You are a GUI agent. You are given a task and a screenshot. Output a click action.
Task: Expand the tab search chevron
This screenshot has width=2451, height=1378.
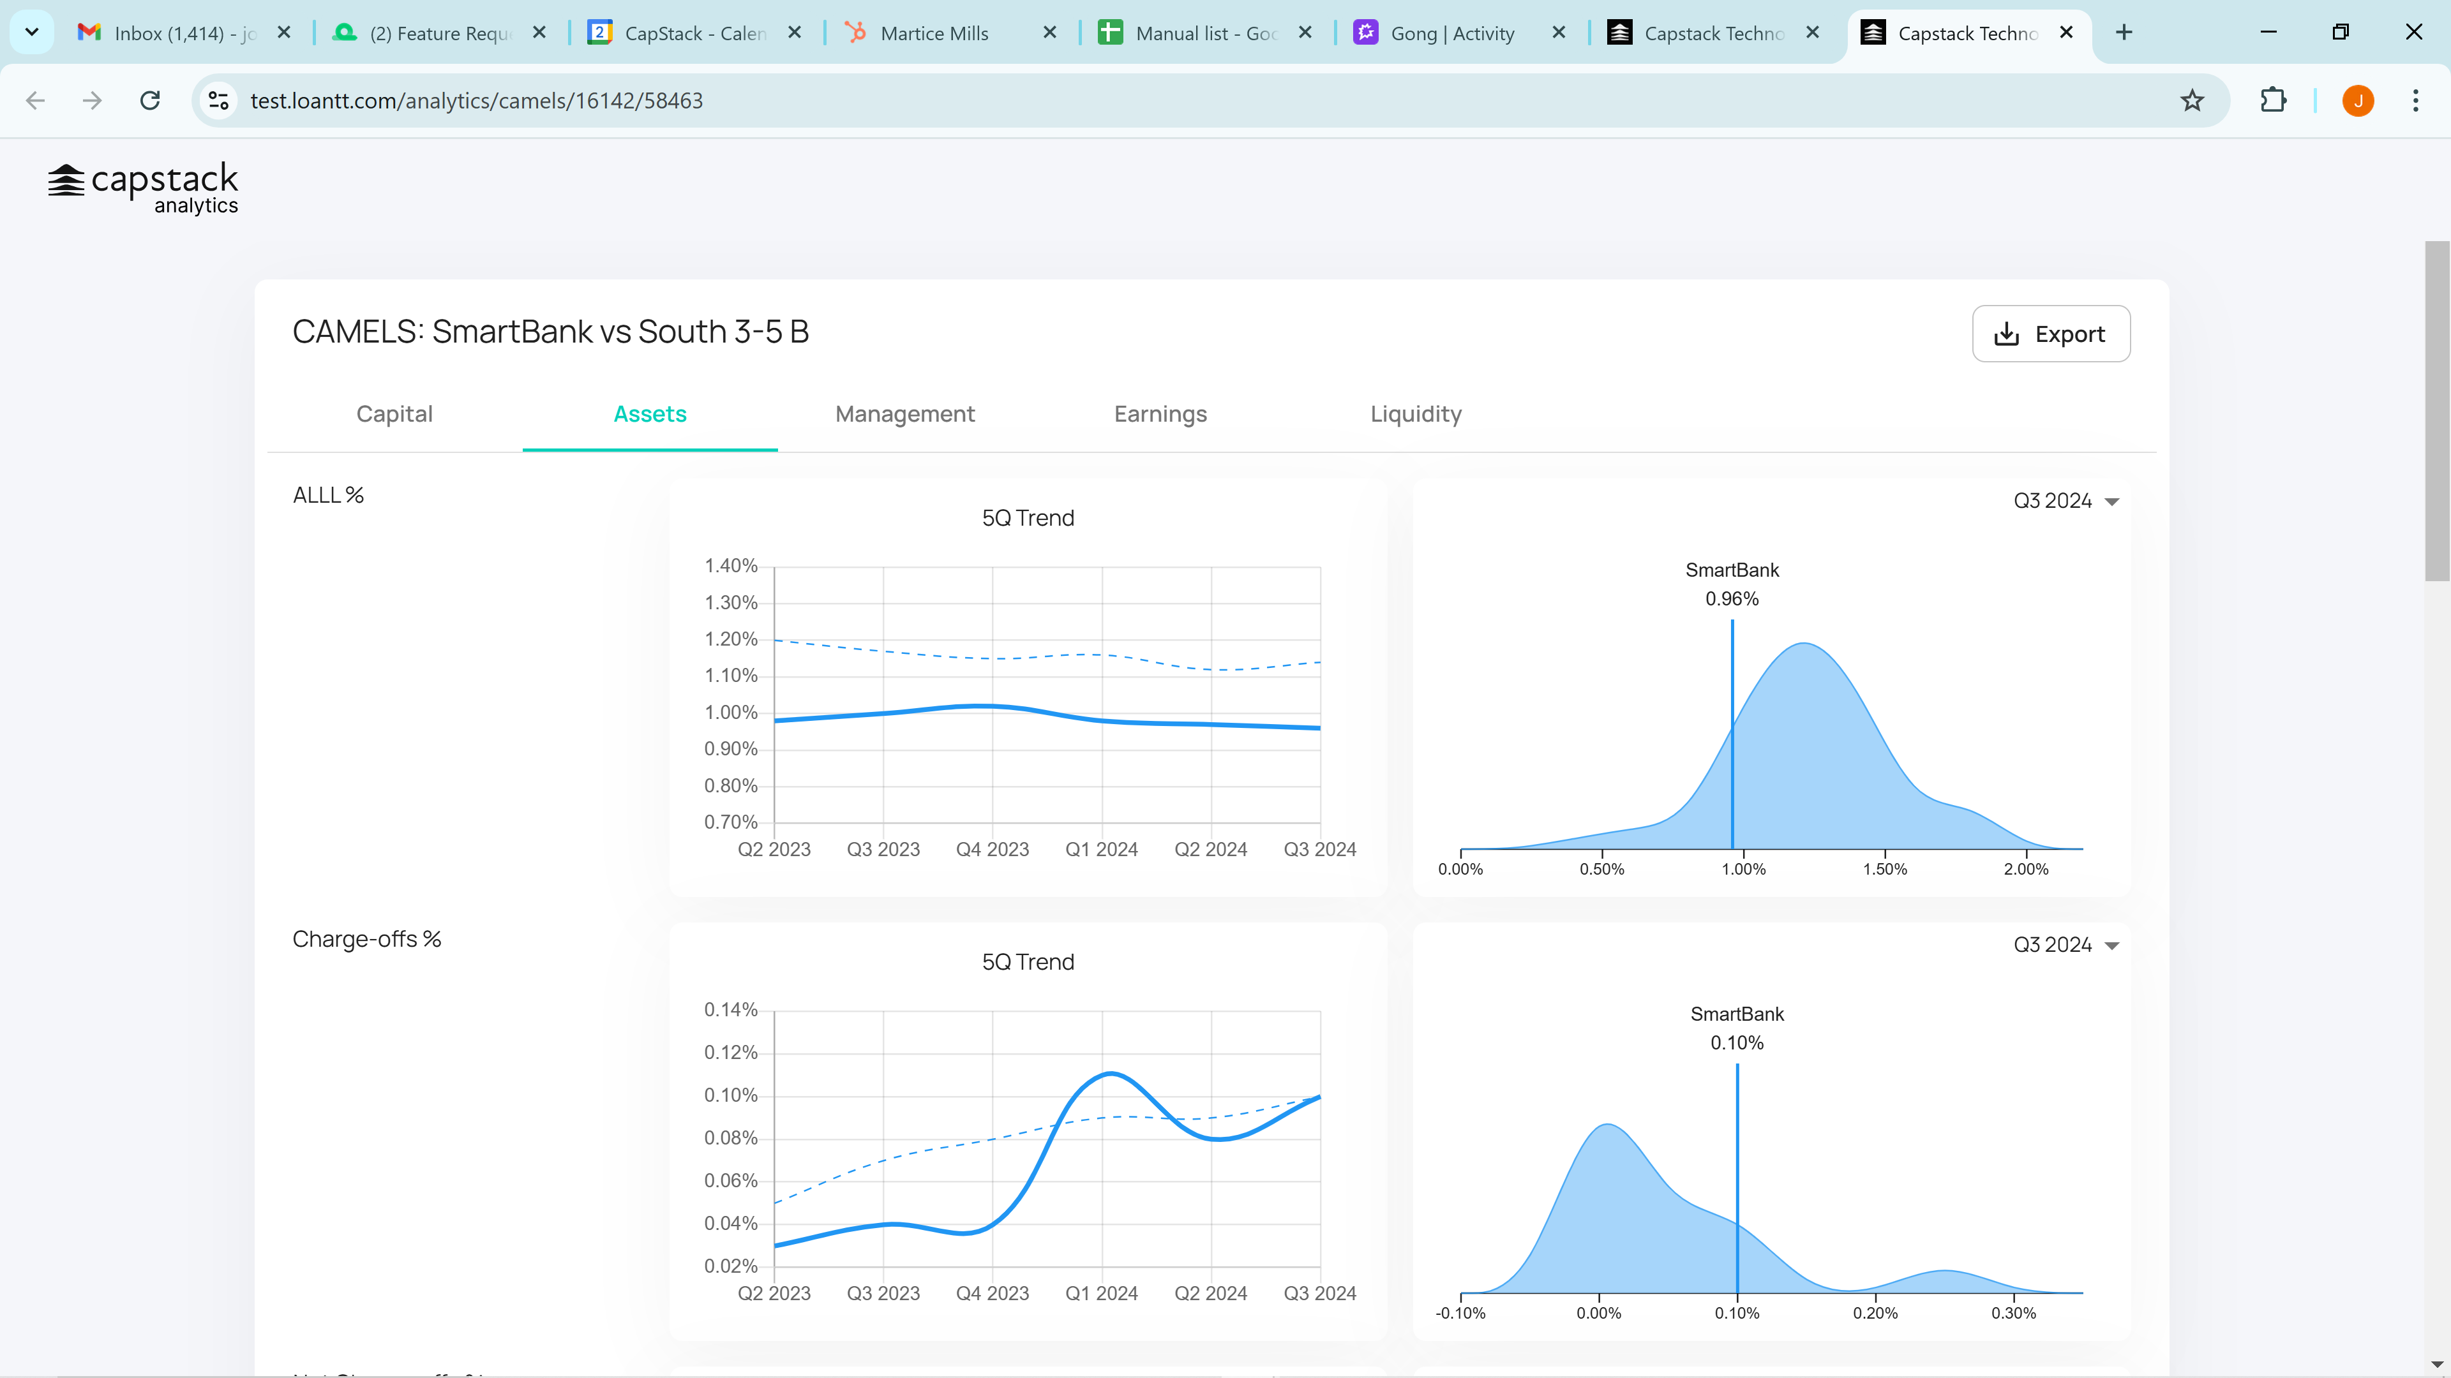pos(31,33)
